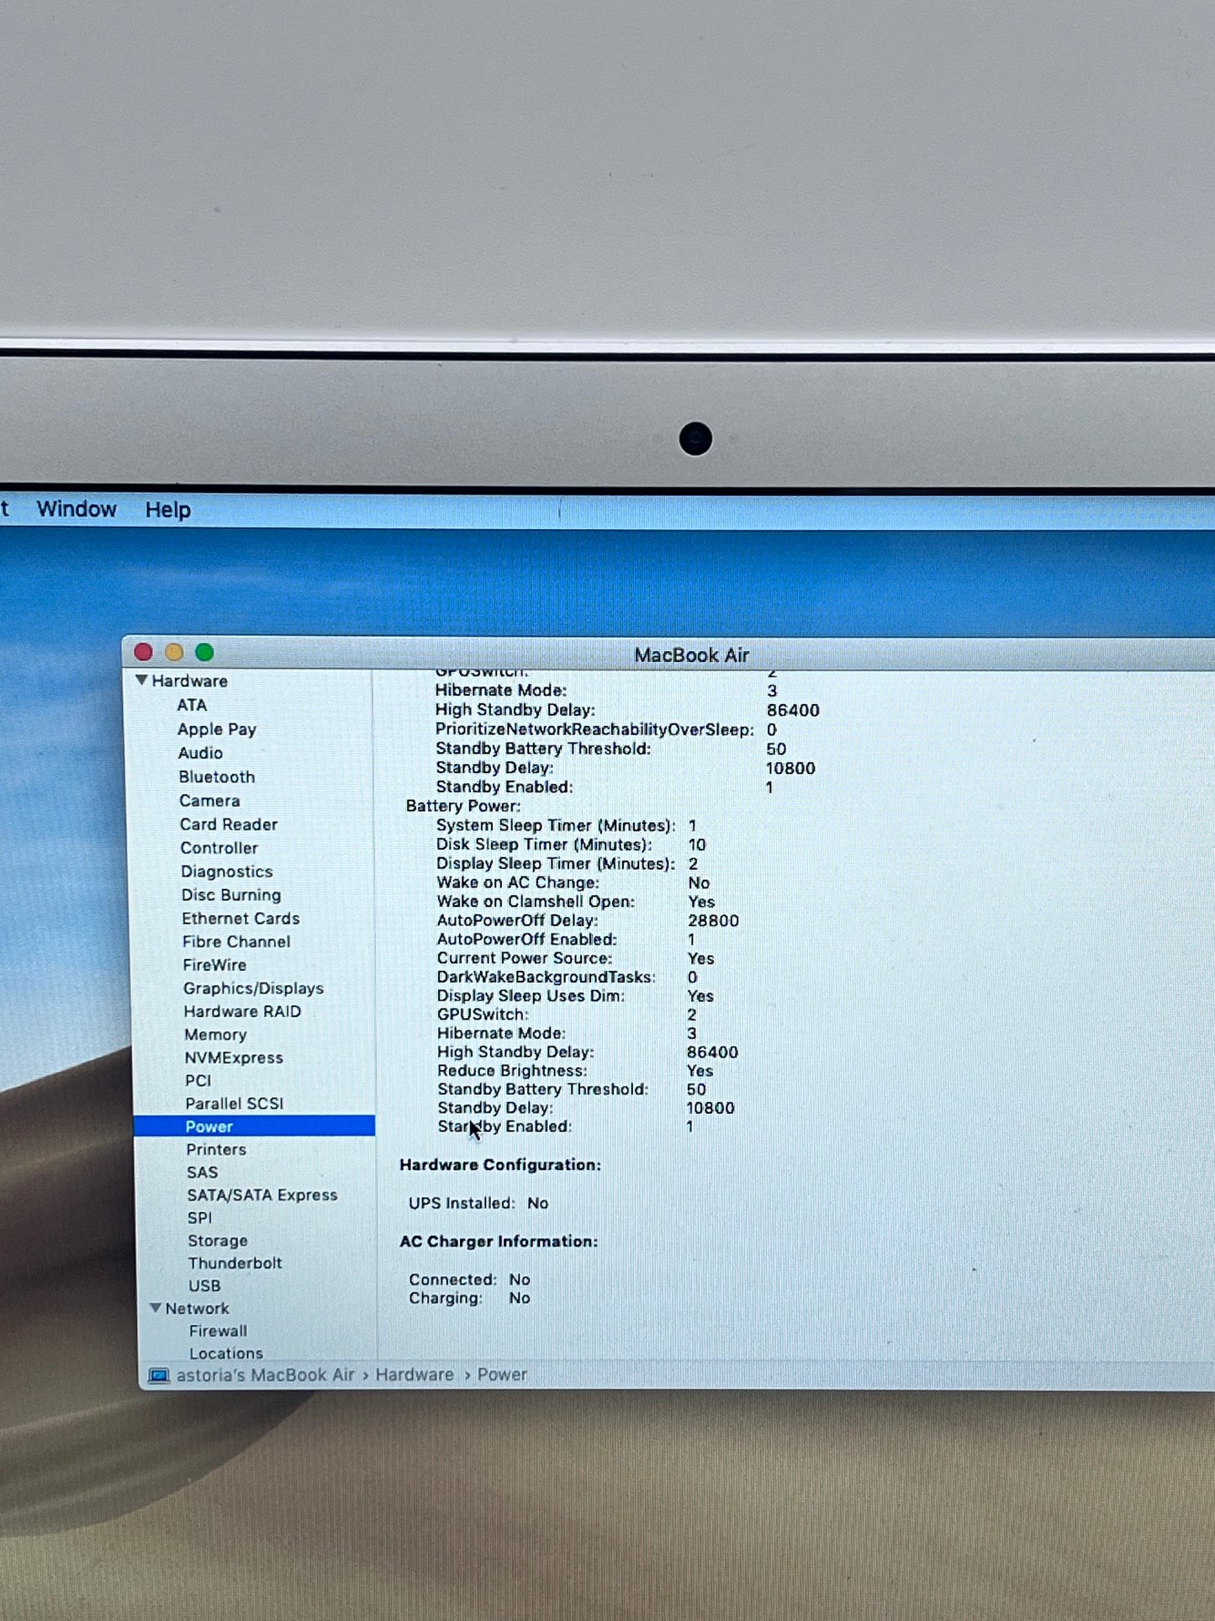The image size is (1215, 1621).
Task: Select the highlighted Power item
Action: (x=254, y=1126)
